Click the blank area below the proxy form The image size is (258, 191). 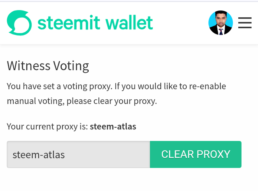tap(129, 180)
